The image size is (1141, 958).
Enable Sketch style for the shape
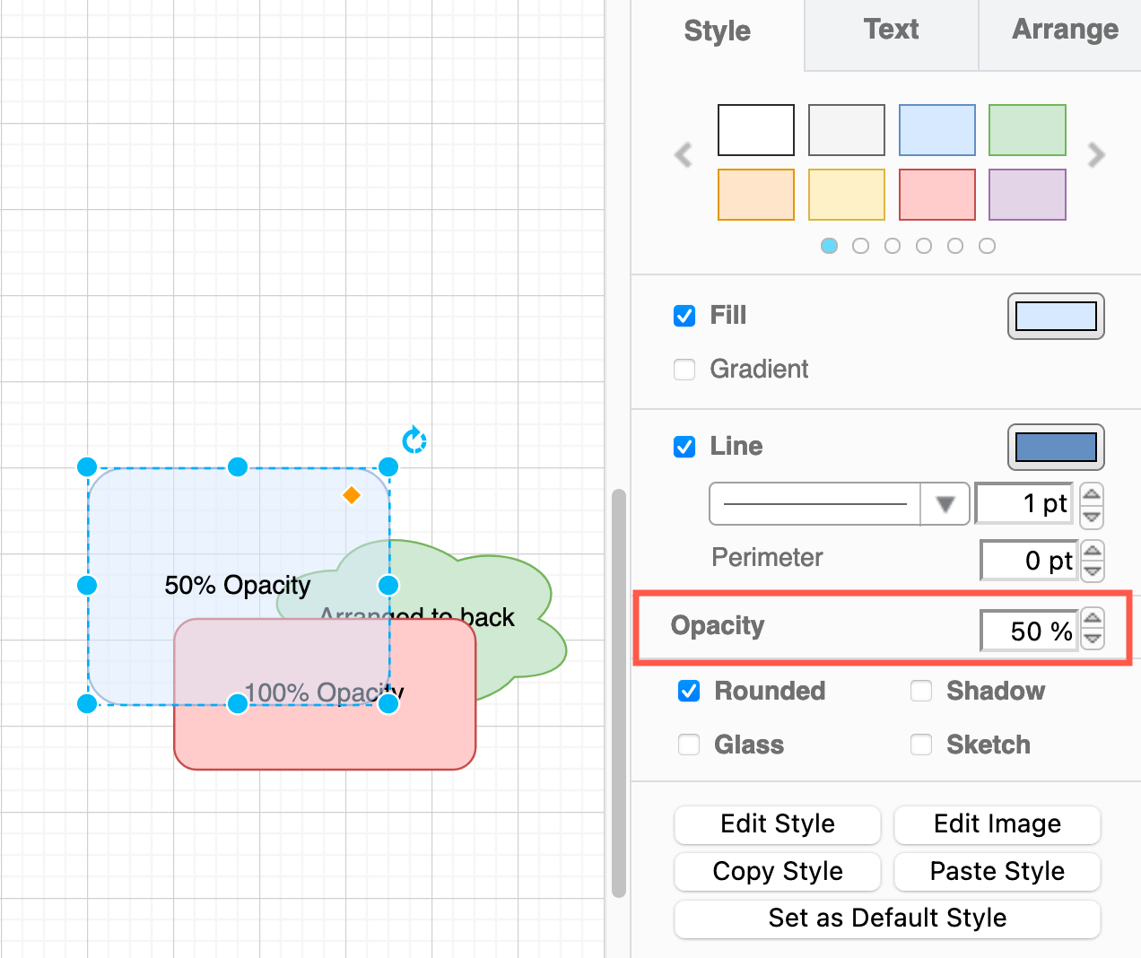(921, 745)
